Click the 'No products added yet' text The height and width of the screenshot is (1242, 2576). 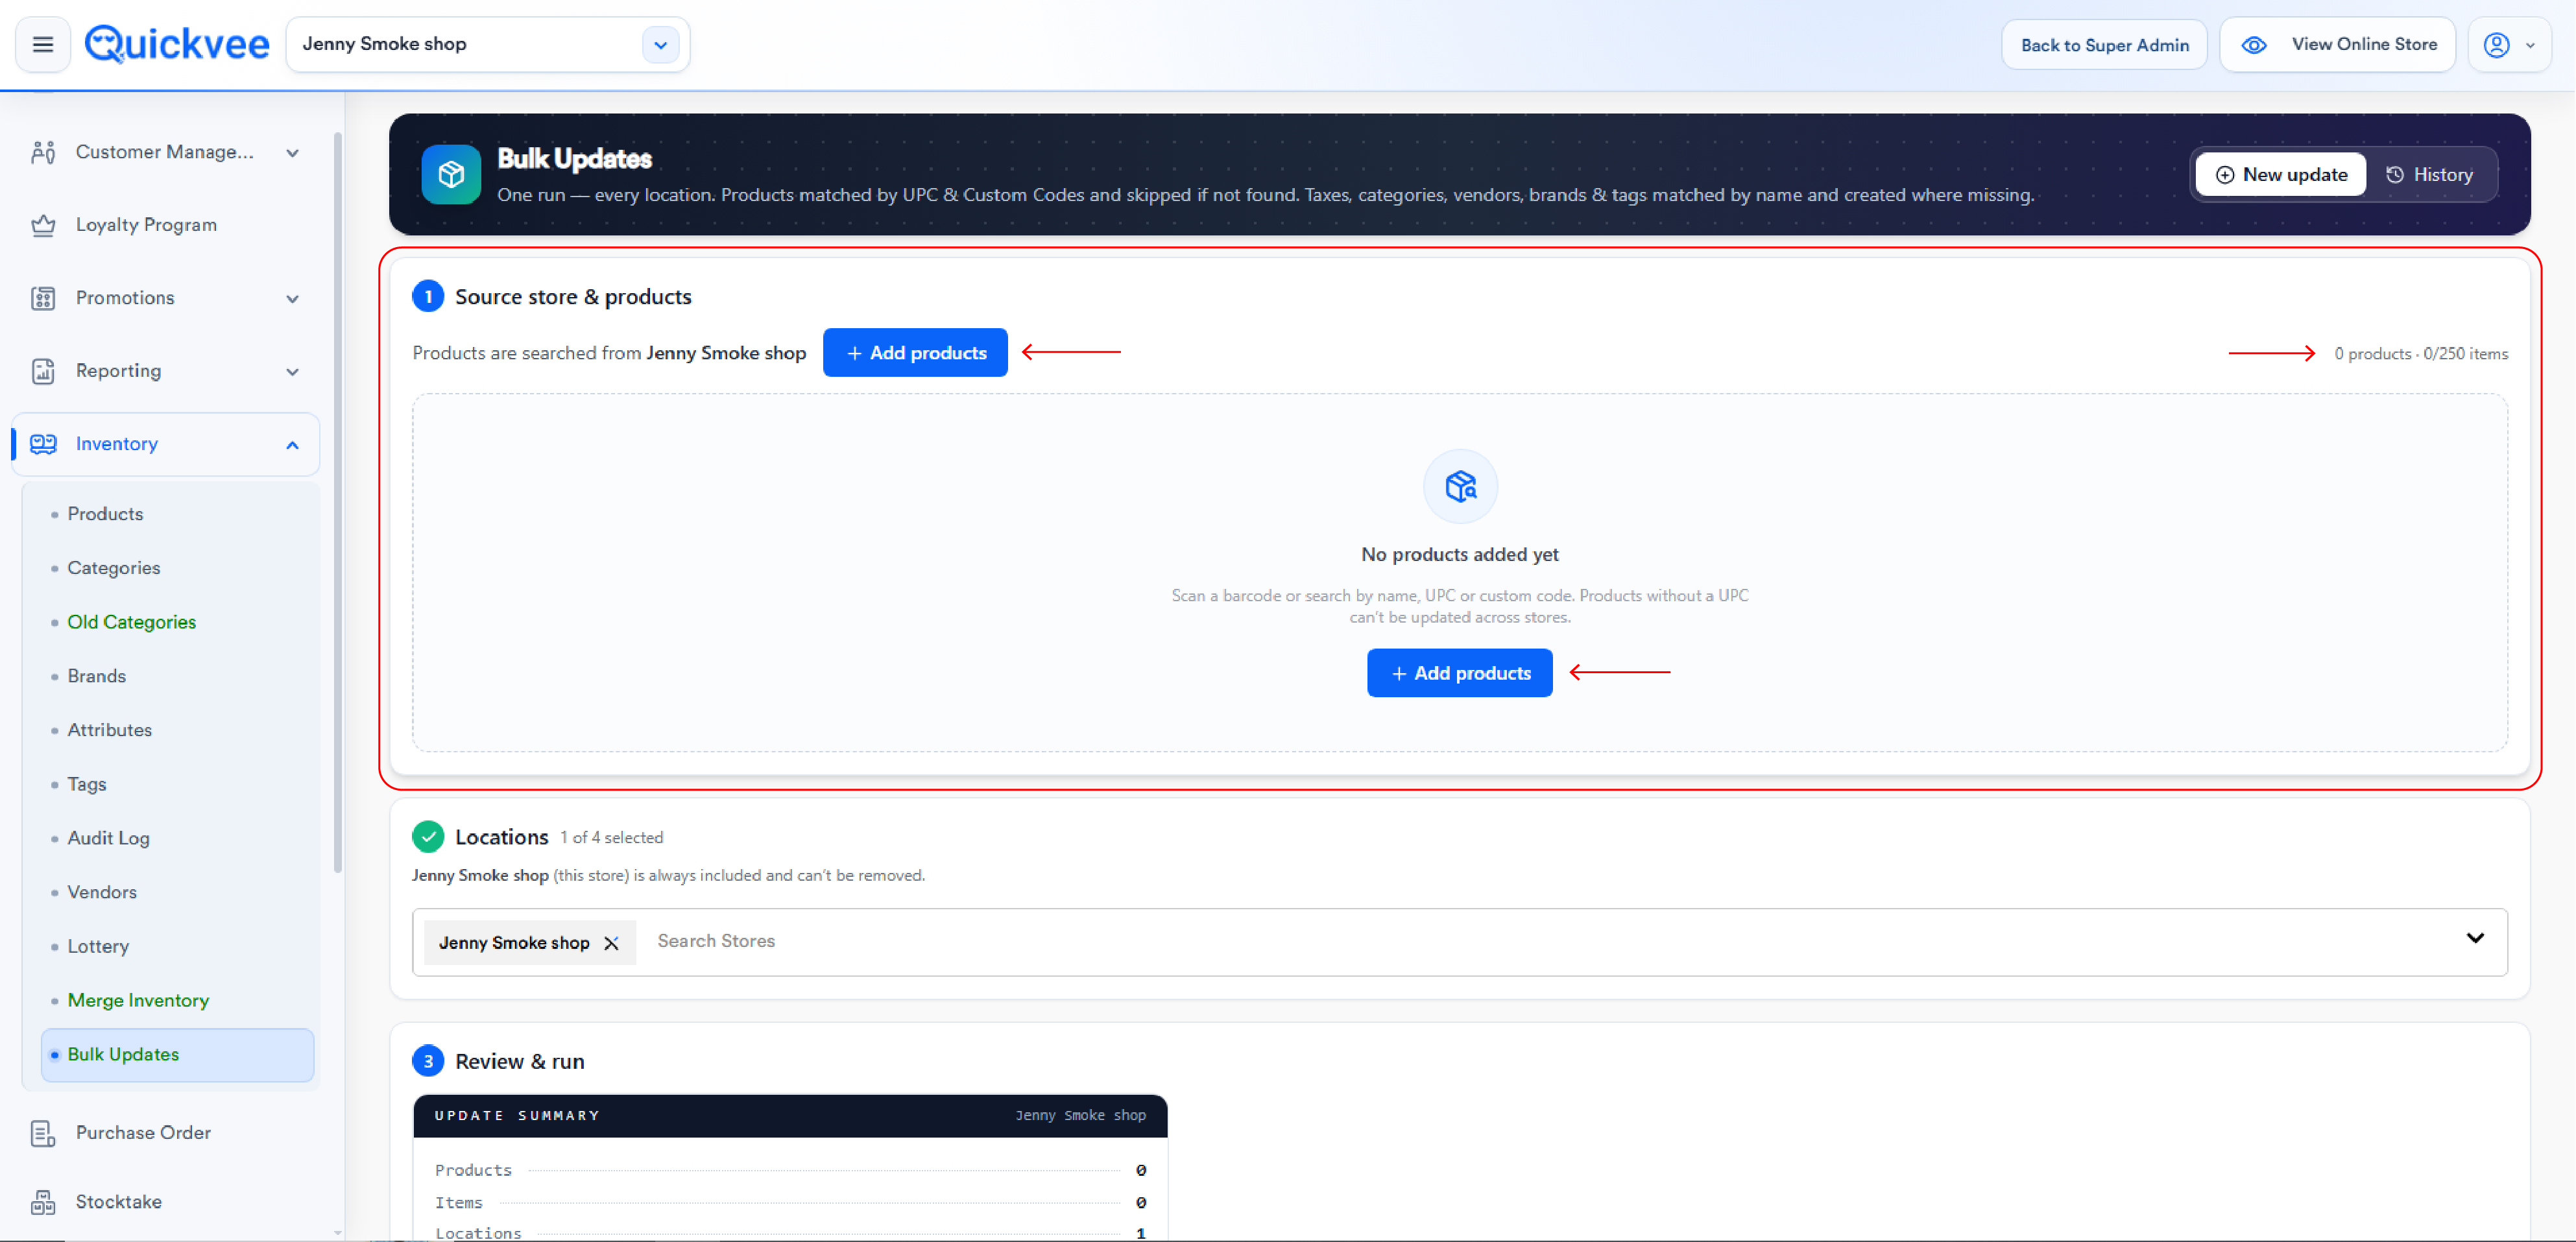[x=1459, y=555]
